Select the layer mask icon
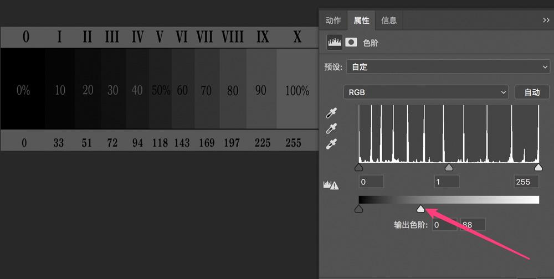554x279 pixels. [x=351, y=43]
